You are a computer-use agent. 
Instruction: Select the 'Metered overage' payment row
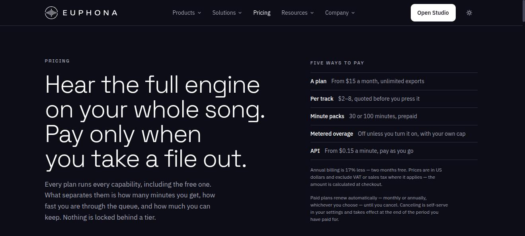click(394, 134)
